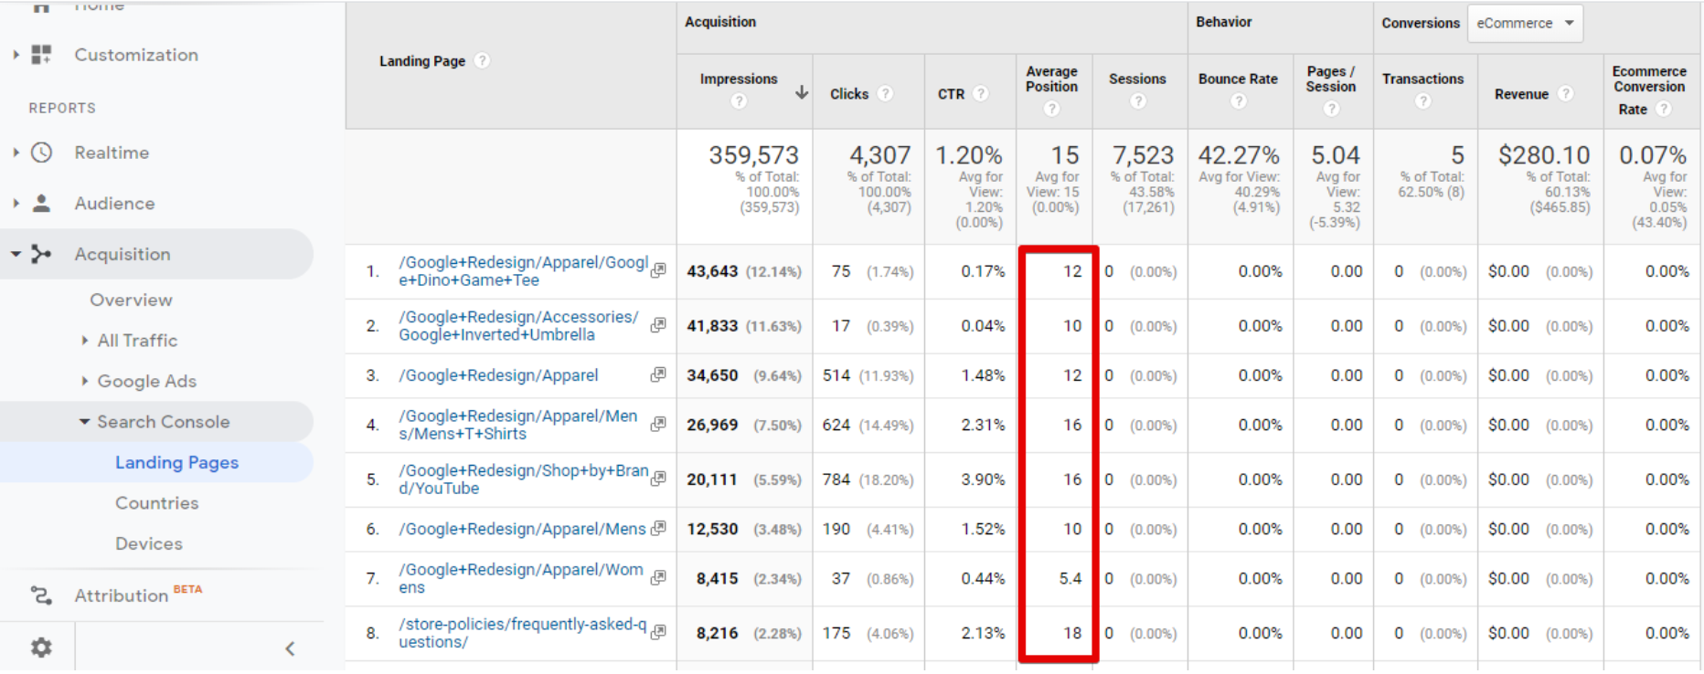Click the help icon beside CTR header
The height and width of the screenshot is (674, 1704).
[x=980, y=94]
